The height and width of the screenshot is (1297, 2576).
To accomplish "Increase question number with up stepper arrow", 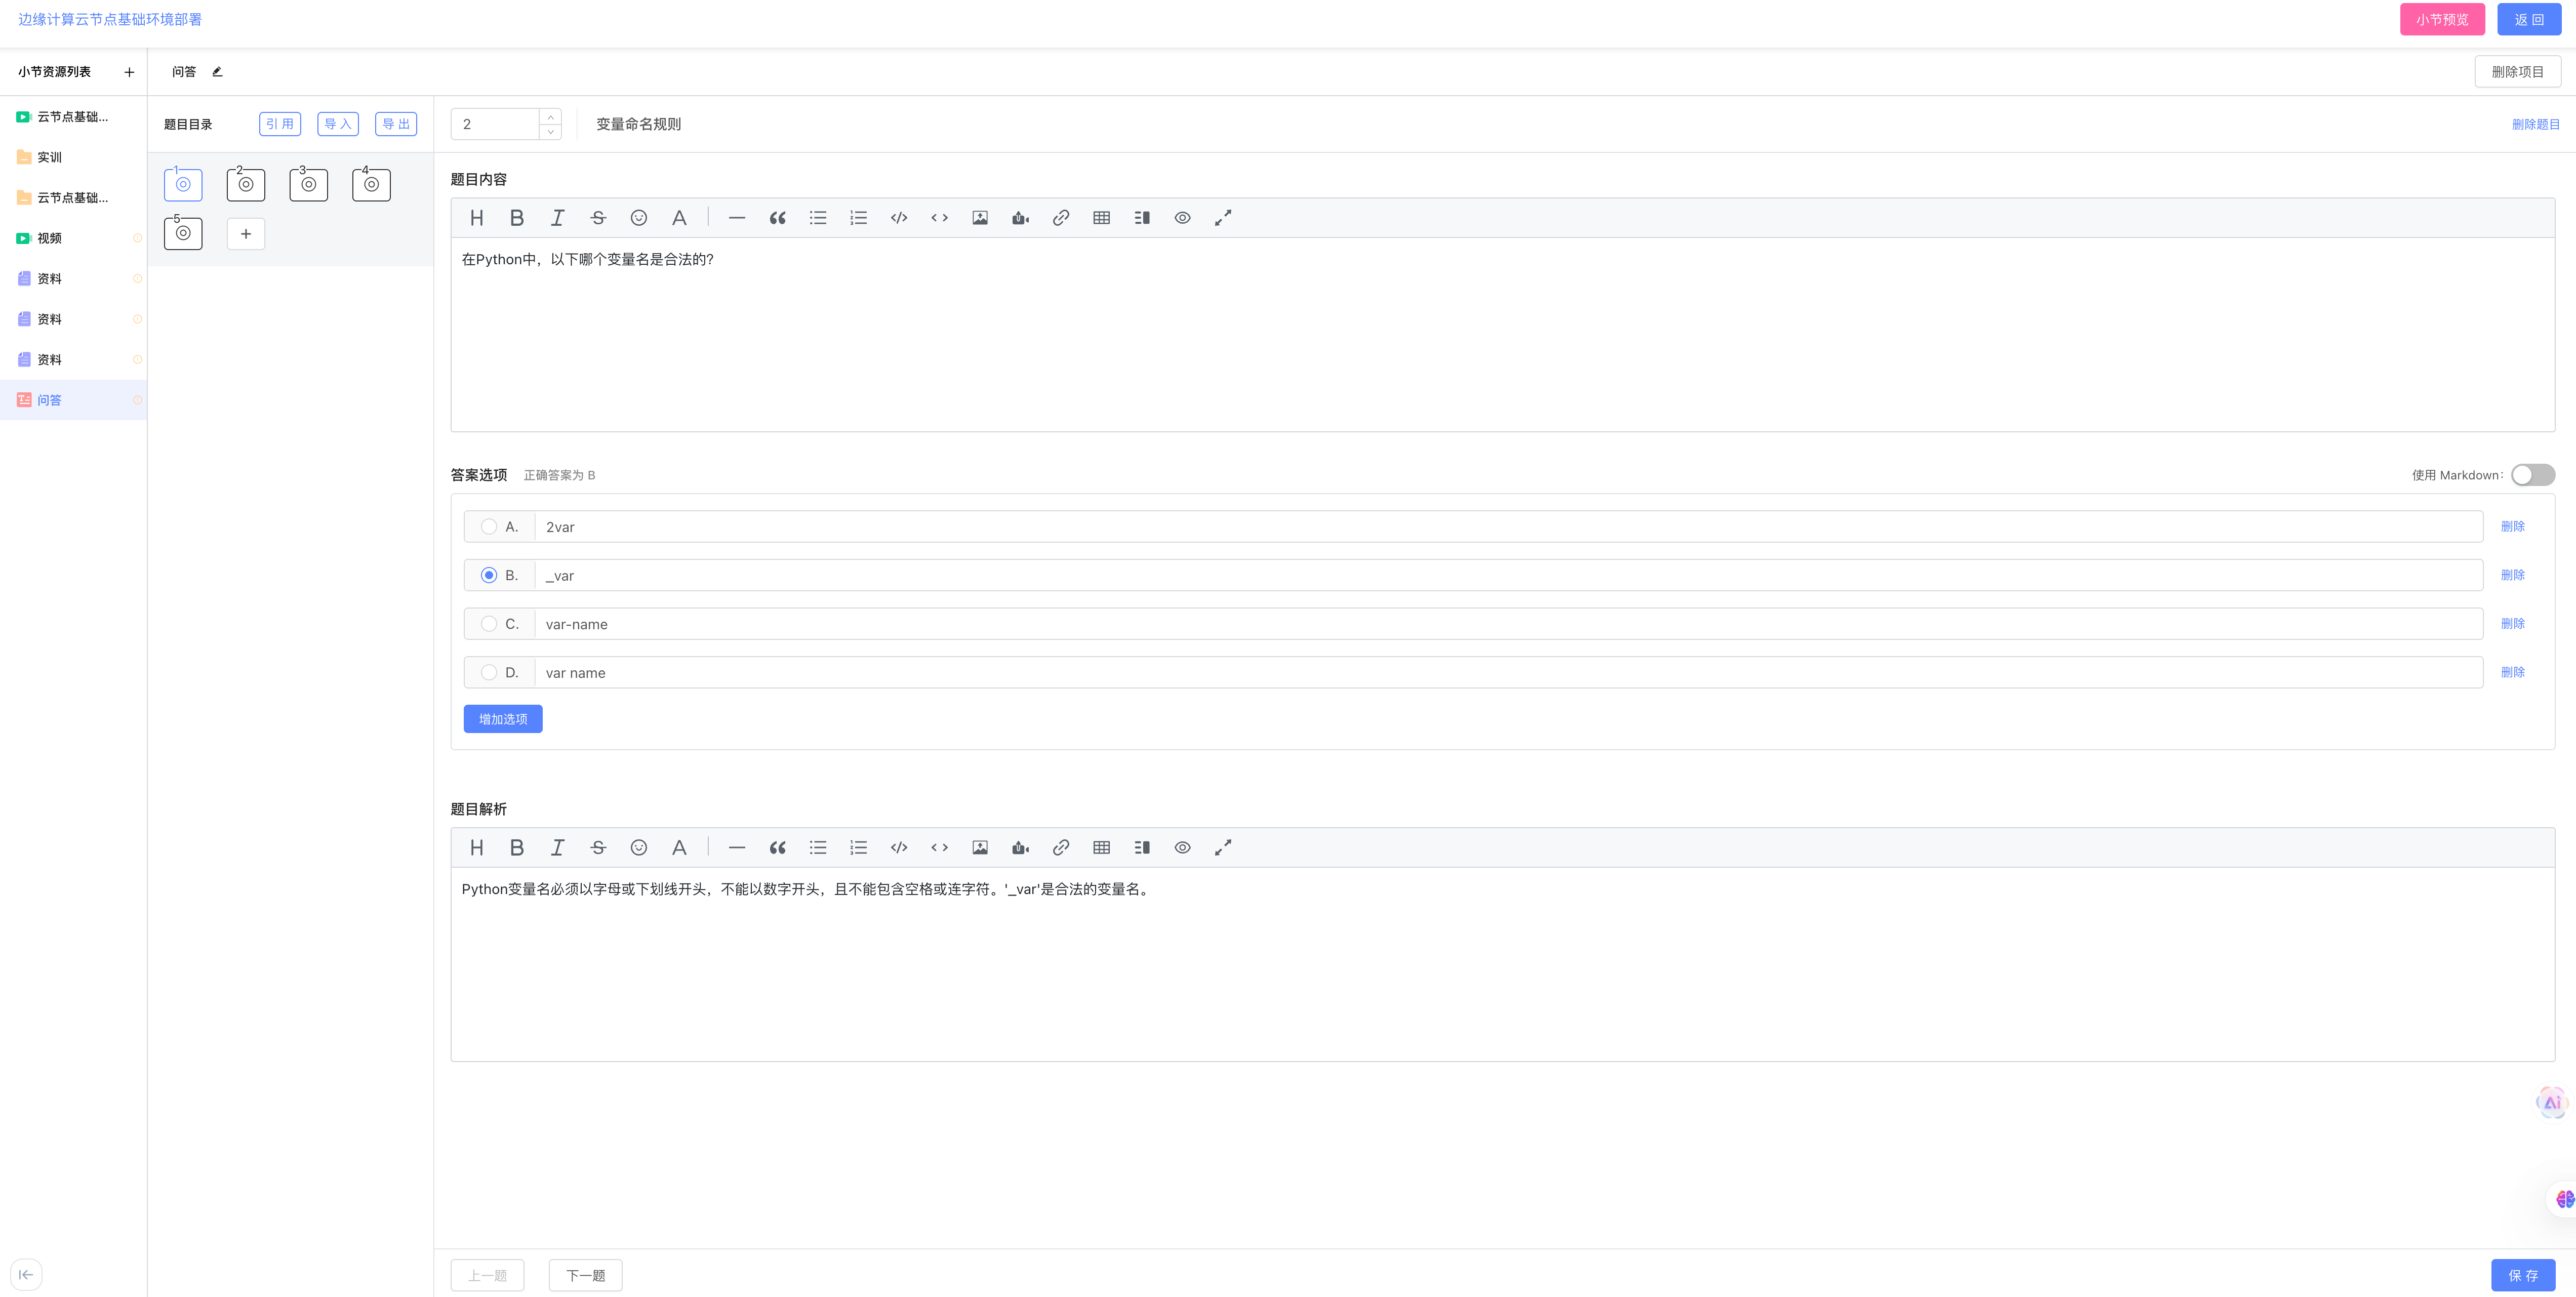I will point(550,117).
